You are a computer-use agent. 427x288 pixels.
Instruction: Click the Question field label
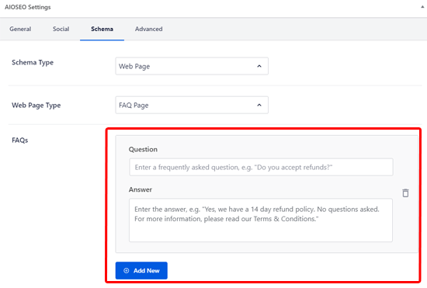pos(143,150)
